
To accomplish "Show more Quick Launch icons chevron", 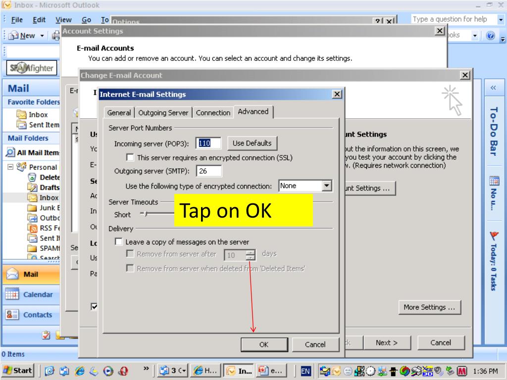I will [x=146, y=368].
